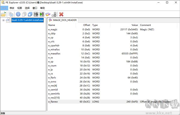Sort by the Value column header
180x115 pixels.
124,25
